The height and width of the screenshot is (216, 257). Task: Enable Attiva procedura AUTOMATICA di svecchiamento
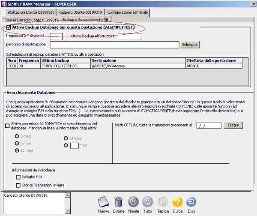(7, 126)
